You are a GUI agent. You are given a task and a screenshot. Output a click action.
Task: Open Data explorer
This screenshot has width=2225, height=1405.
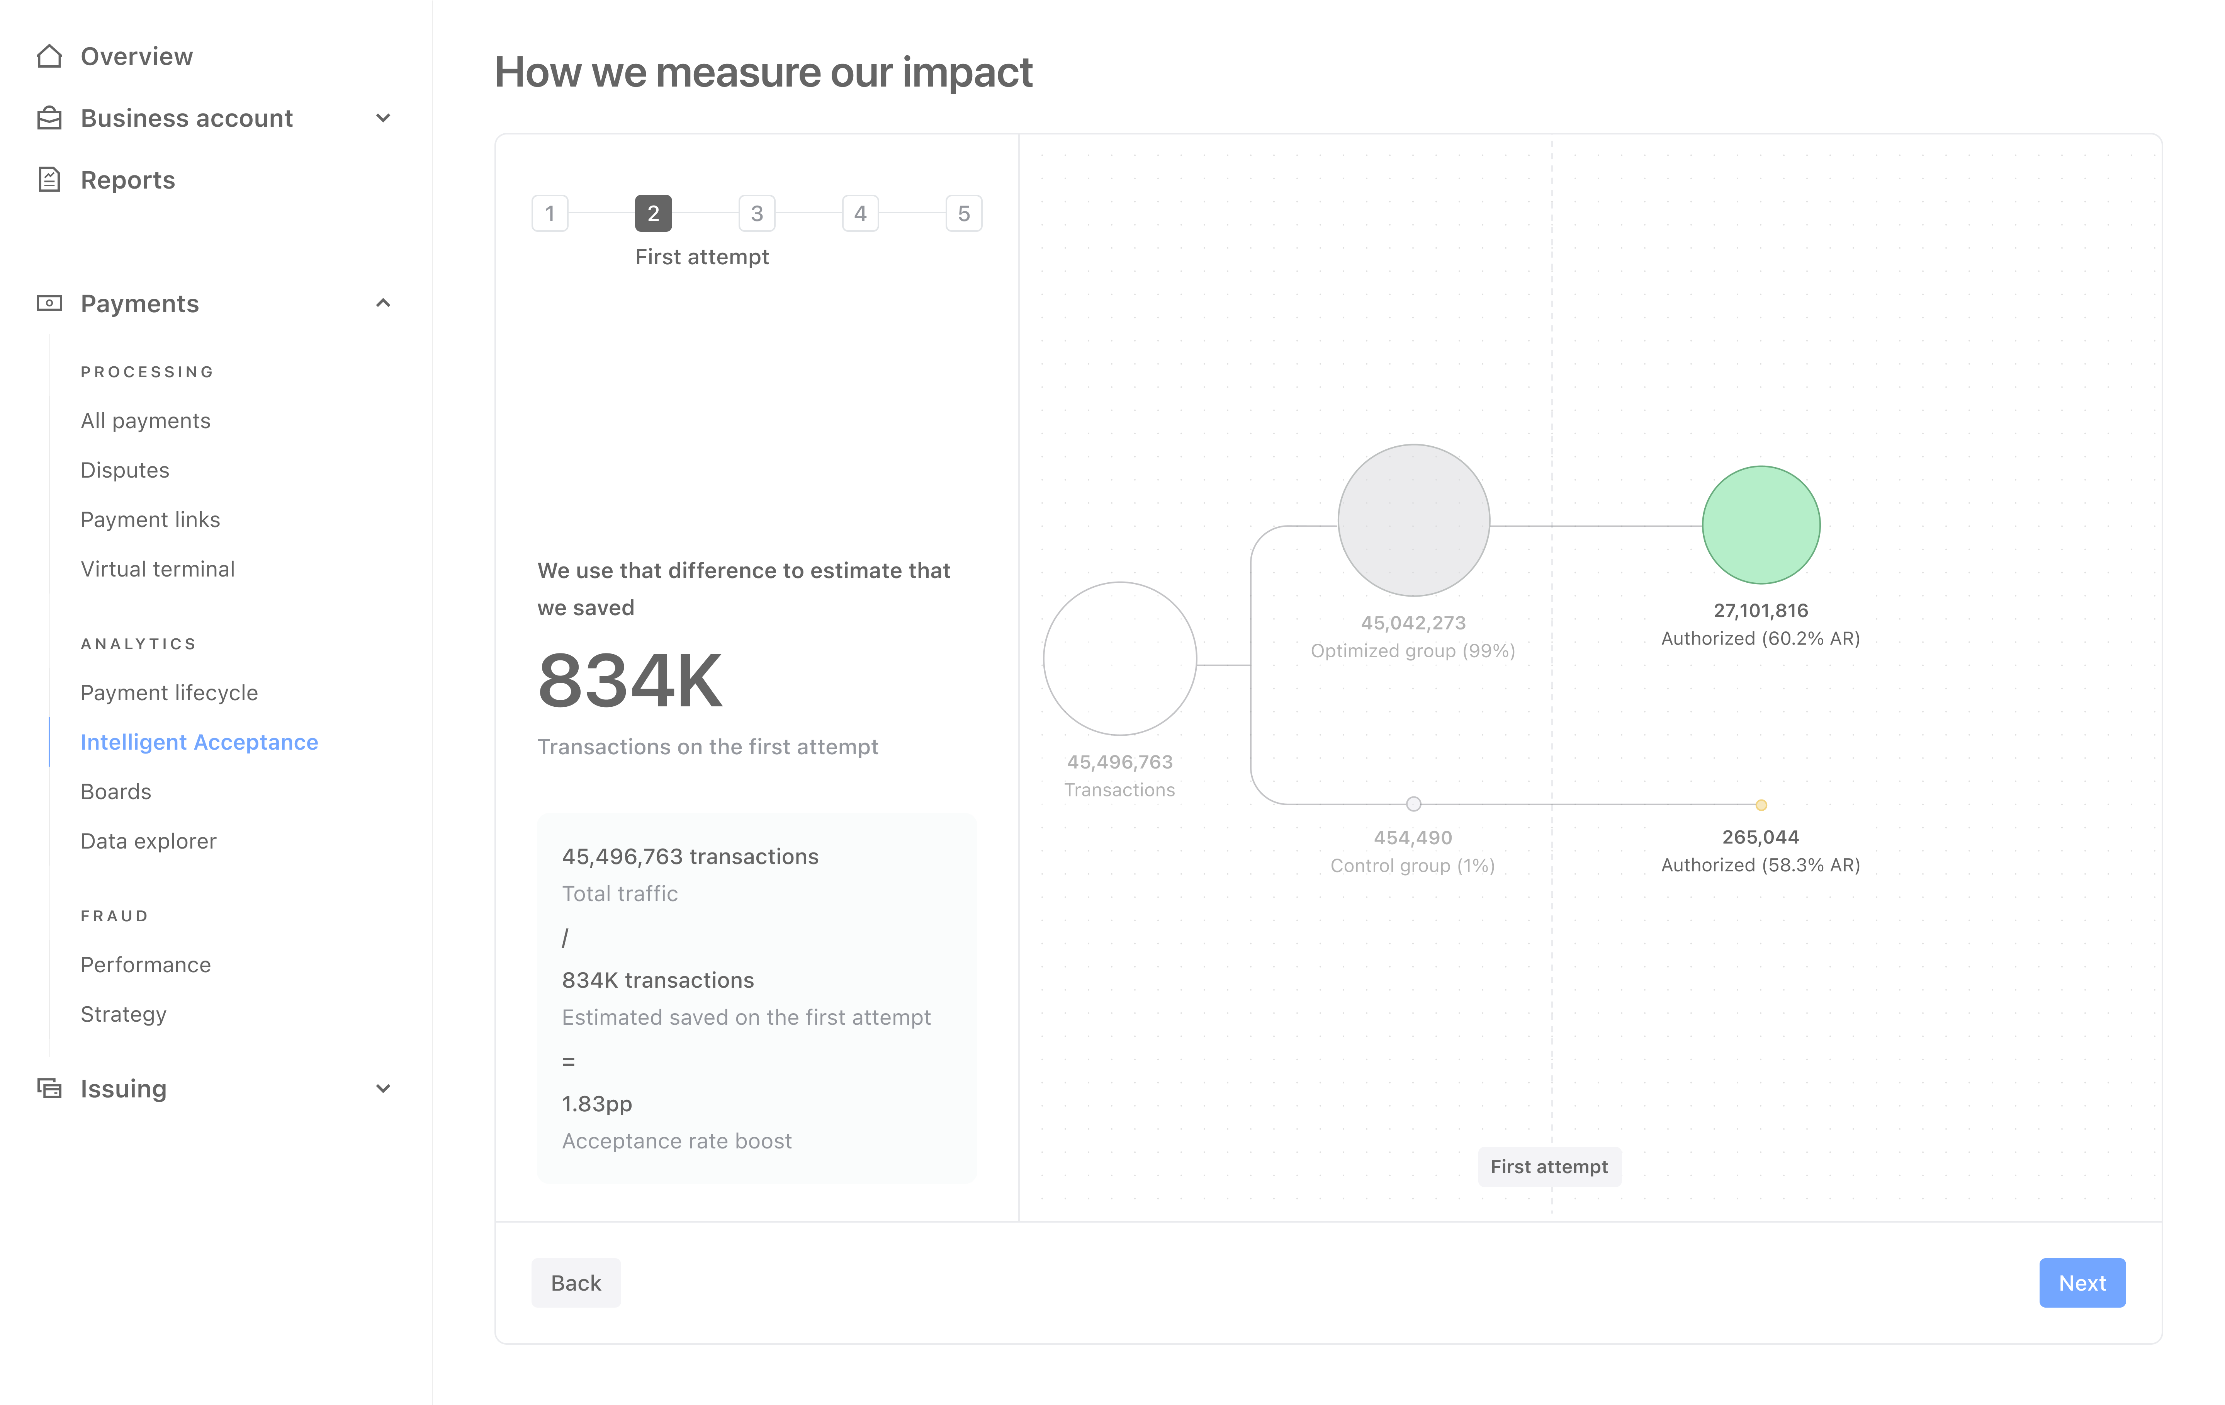(x=148, y=841)
